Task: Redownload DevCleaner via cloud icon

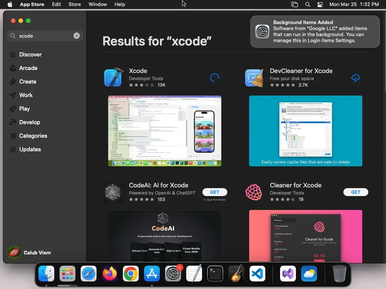Action: (x=355, y=78)
